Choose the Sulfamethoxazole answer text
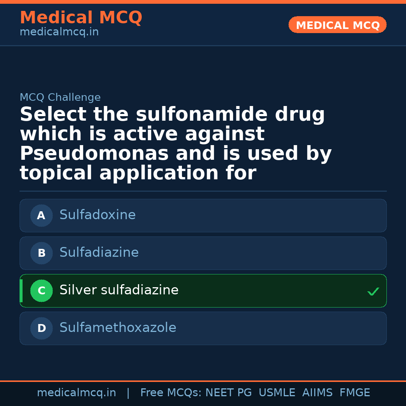 tap(118, 328)
